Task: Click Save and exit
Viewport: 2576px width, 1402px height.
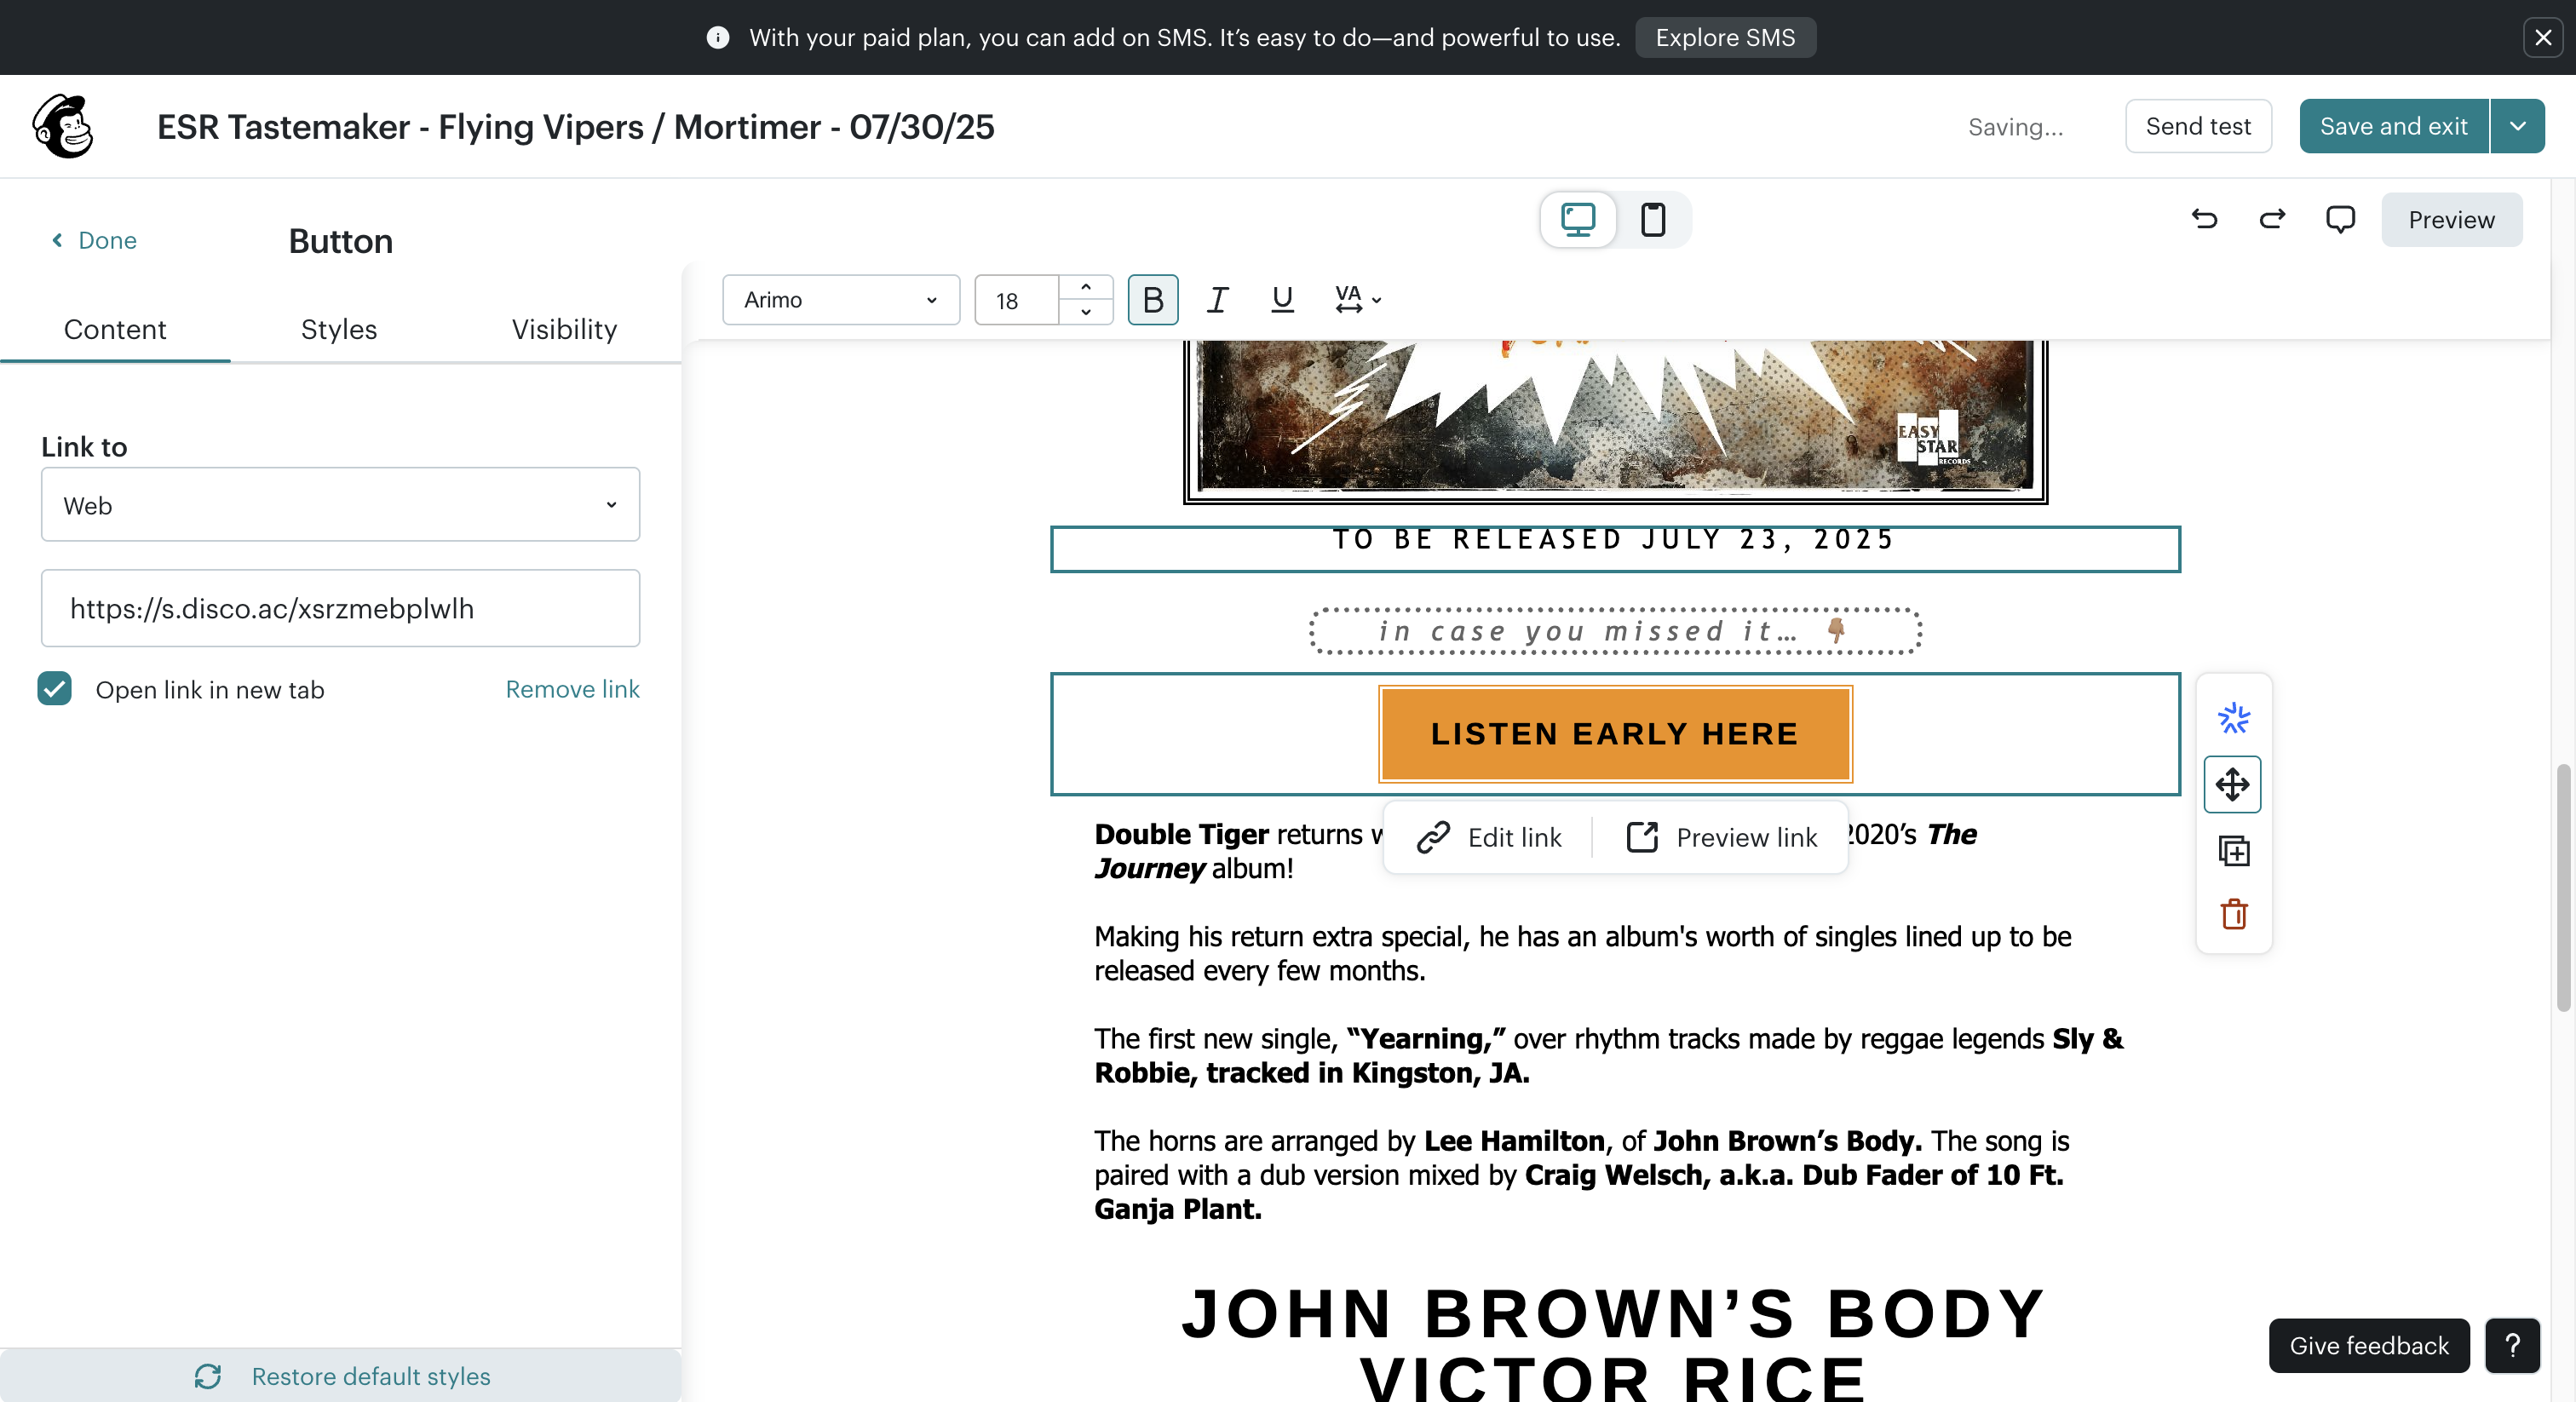Action: coord(2393,126)
